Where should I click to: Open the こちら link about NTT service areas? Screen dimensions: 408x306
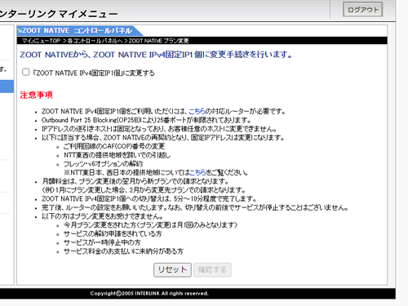197,172
